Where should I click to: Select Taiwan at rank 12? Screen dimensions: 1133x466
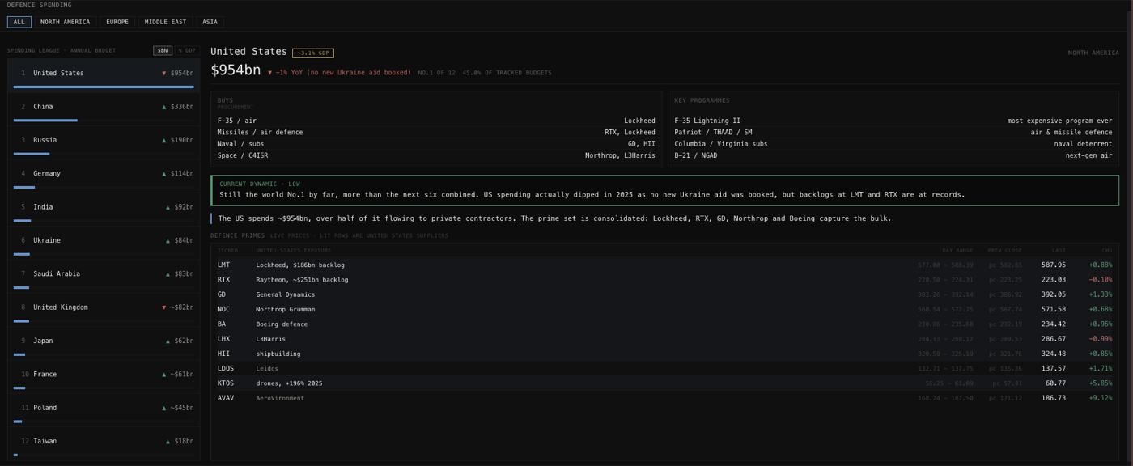[104, 443]
